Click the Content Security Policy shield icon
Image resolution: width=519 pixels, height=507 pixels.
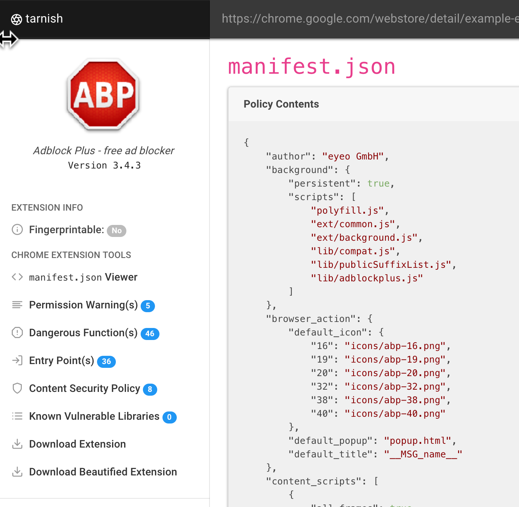[x=17, y=388]
